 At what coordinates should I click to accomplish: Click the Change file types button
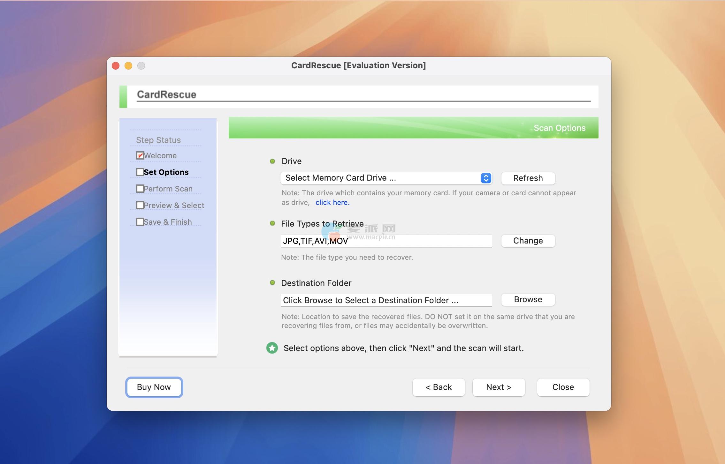[528, 241]
